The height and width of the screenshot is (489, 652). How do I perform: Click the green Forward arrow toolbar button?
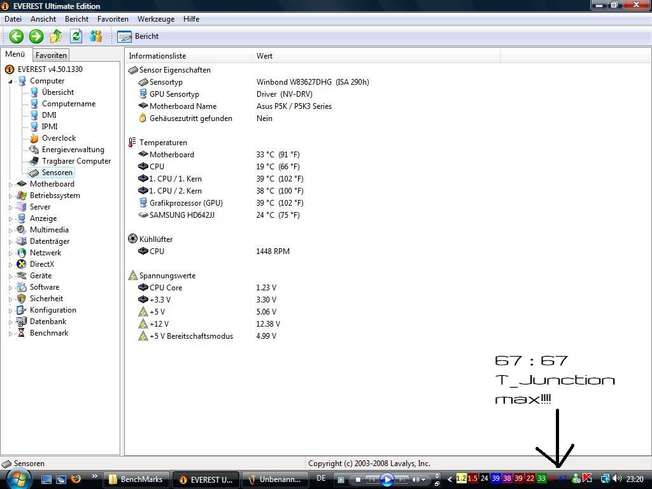click(x=36, y=36)
